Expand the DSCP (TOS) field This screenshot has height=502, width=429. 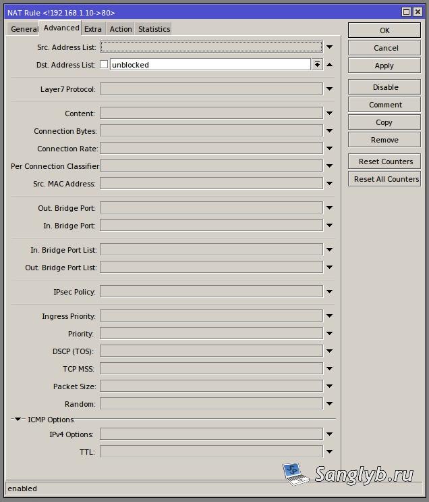(x=330, y=351)
